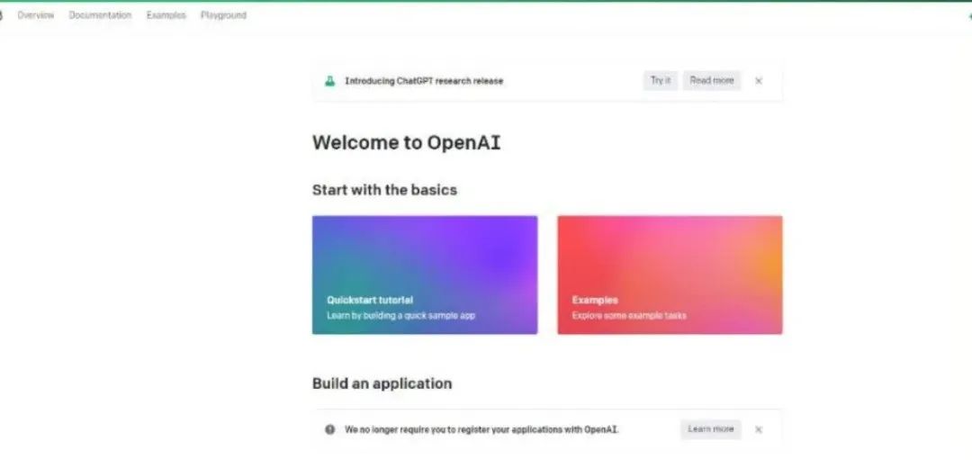Click the OpenAI logo in the navigation bar

click(x=2, y=15)
